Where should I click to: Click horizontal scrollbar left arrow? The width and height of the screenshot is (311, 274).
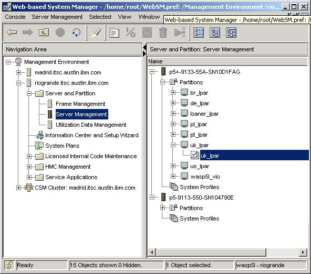tap(152, 252)
